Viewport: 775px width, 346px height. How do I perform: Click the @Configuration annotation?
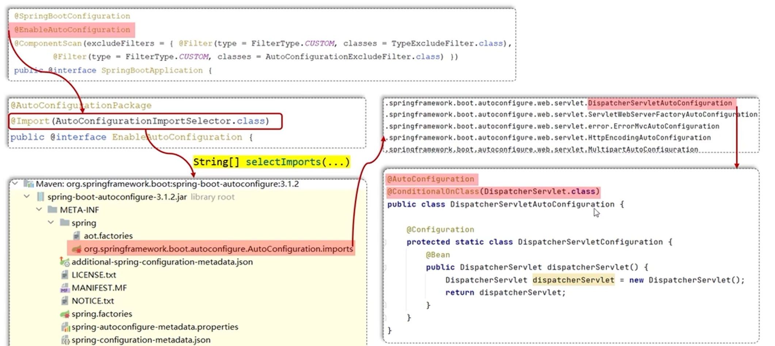pos(440,229)
